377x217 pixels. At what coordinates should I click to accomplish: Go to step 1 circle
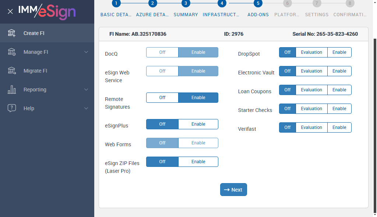116,3
